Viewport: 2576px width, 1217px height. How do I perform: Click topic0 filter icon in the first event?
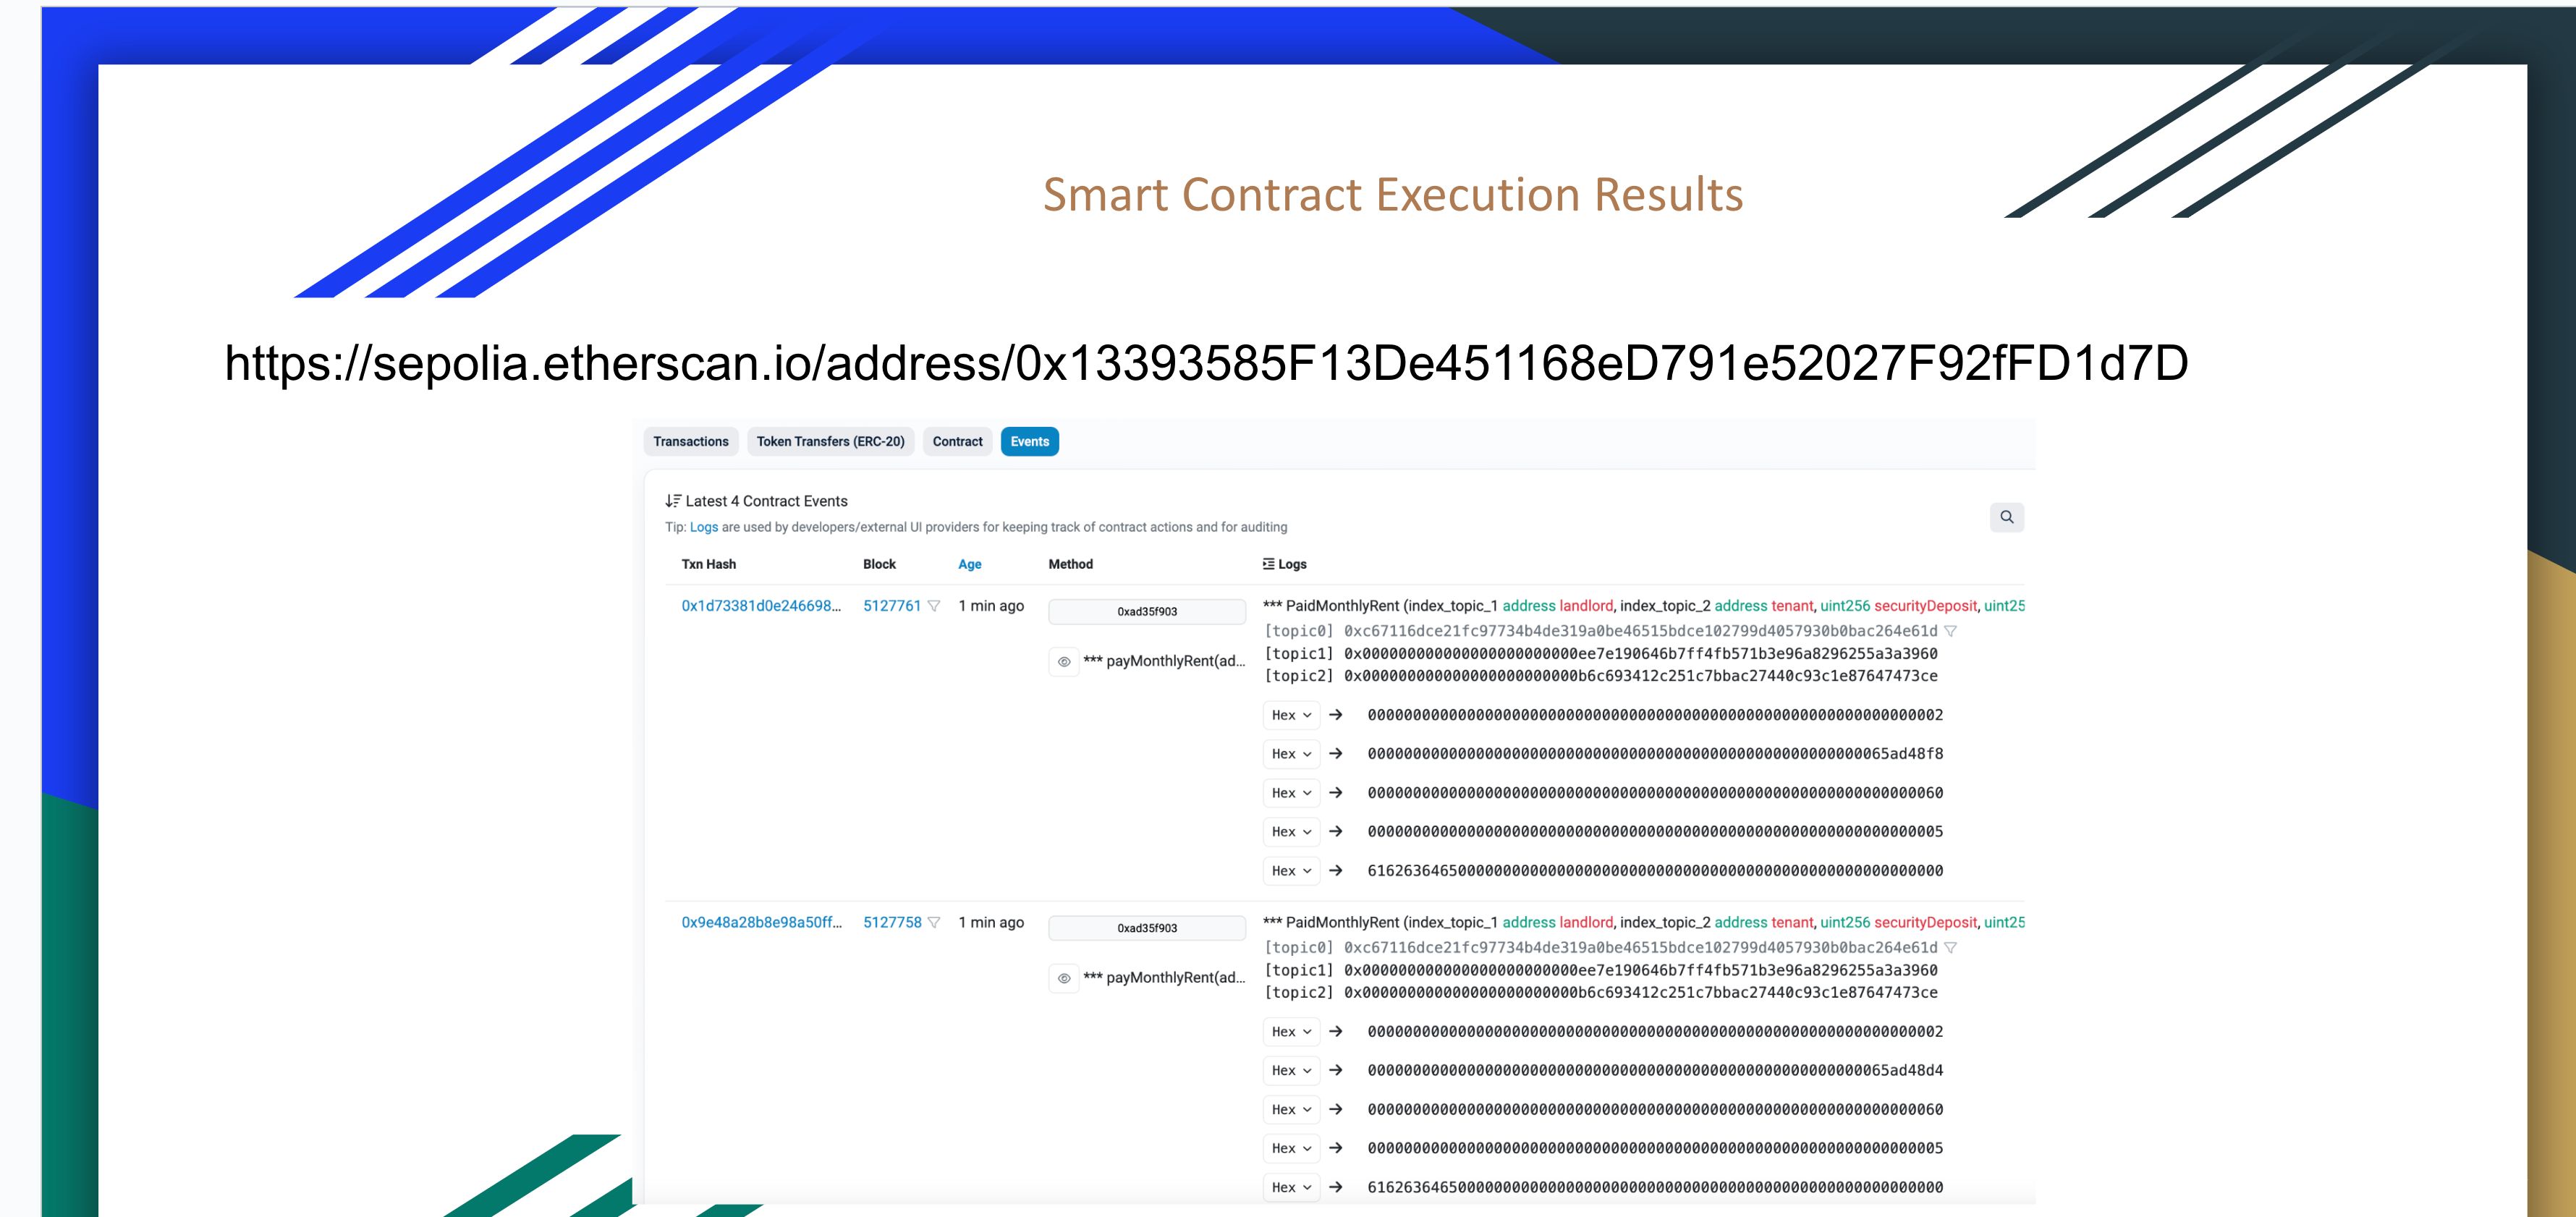point(1950,631)
